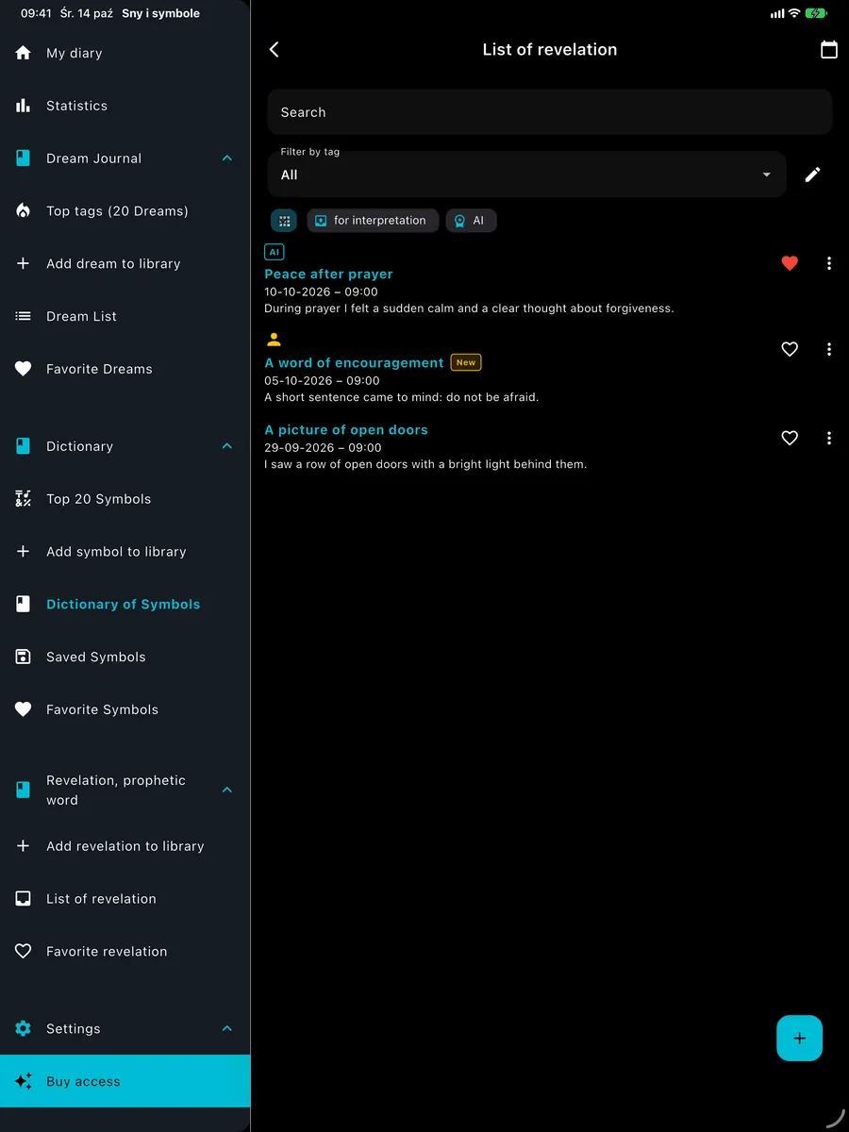Image resolution: width=849 pixels, height=1132 pixels.
Task: Open Add revelation to library label
Action: coord(125,846)
